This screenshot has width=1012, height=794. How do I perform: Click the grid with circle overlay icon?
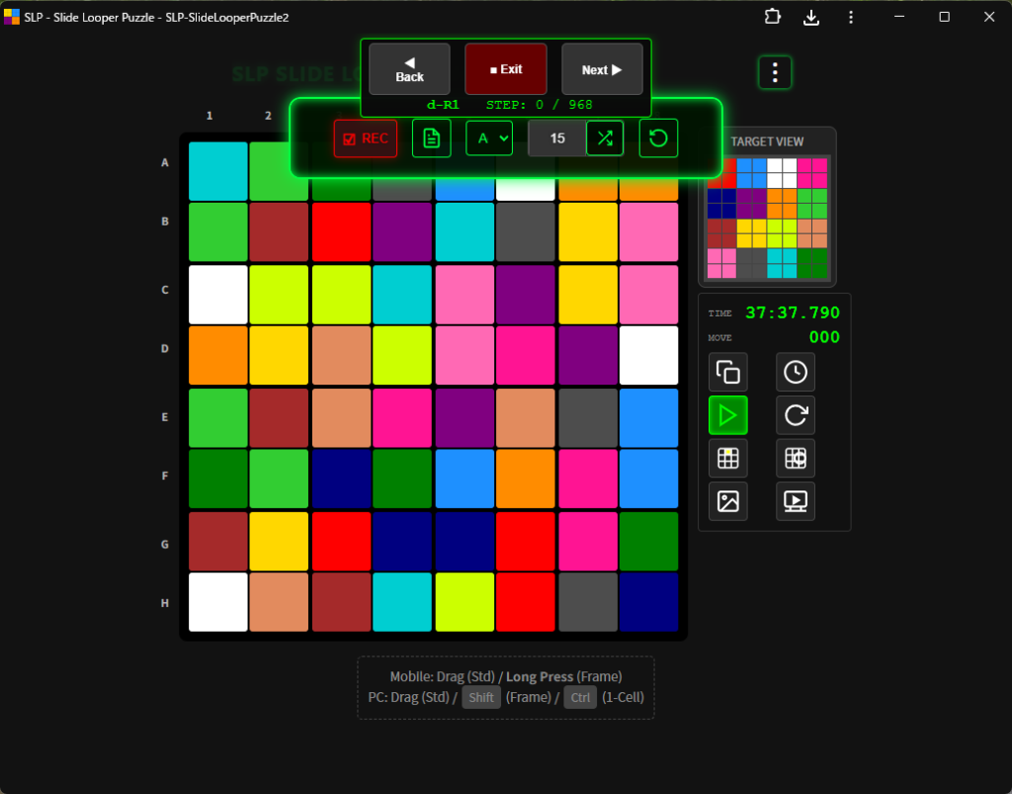(x=795, y=458)
